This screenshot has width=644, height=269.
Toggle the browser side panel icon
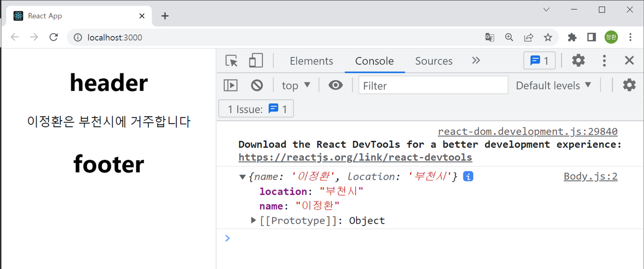tap(592, 37)
